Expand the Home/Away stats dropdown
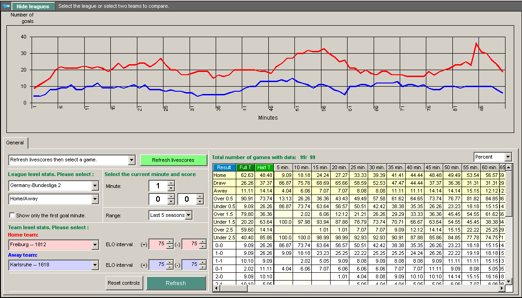The image size is (522, 298). (95, 199)
